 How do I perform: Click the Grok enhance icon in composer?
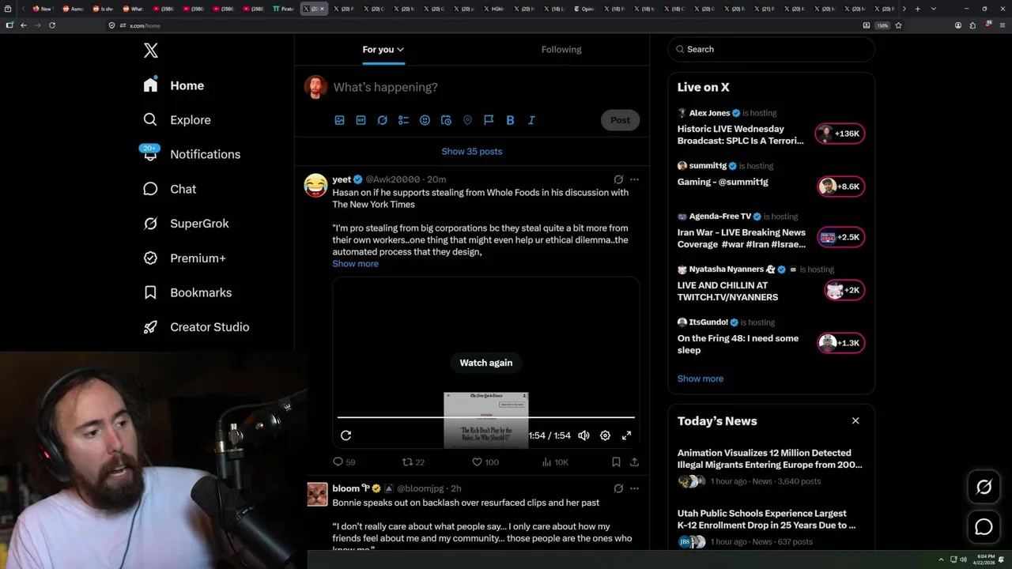[382, 120]
